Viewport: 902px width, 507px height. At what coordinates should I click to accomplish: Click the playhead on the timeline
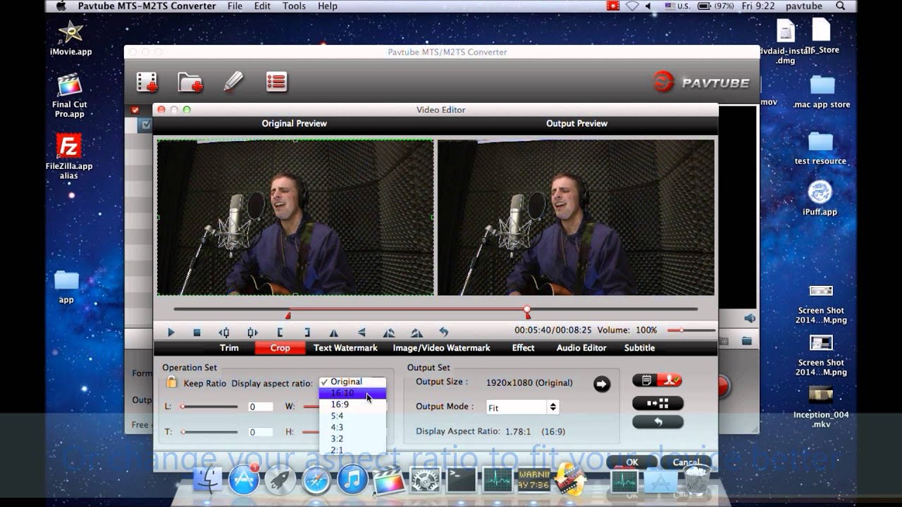click(x=527, y=311)
